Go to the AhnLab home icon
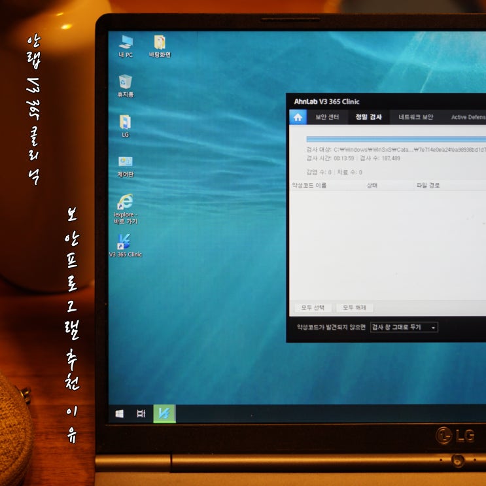This screenshot has height=486, width=486. (298, 117)
